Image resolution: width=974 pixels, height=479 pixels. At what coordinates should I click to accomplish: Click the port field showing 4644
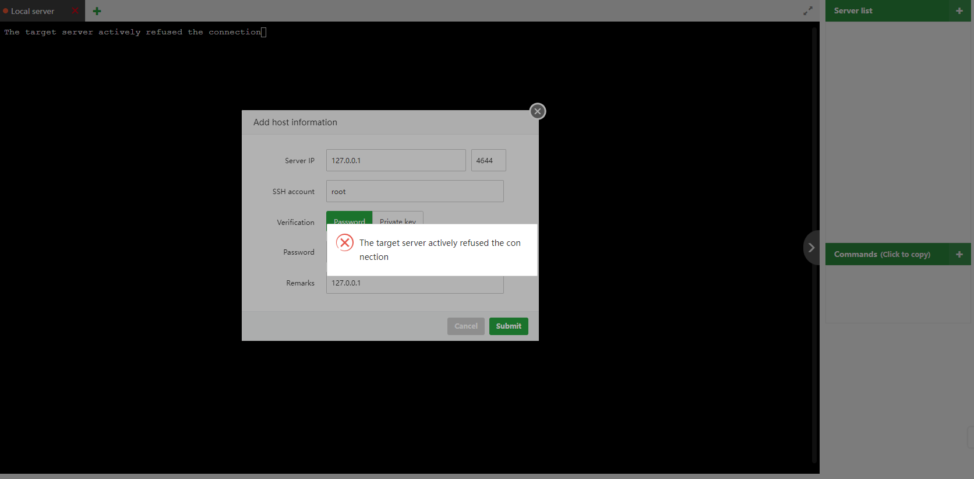point(489,160)
